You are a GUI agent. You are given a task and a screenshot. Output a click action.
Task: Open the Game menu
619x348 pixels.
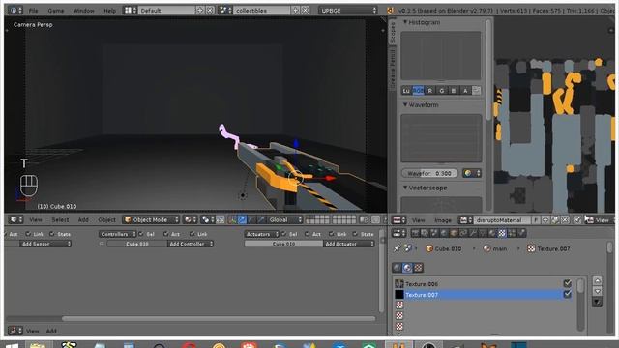[56, 11]
